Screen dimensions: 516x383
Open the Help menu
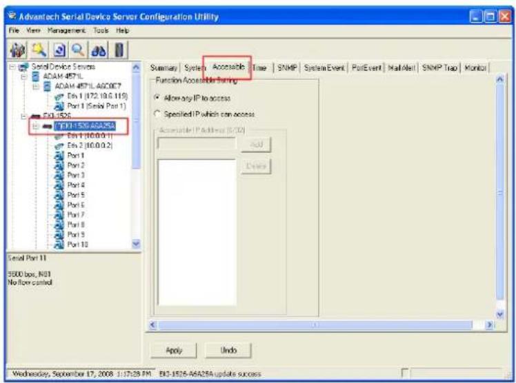click(122, 30)
